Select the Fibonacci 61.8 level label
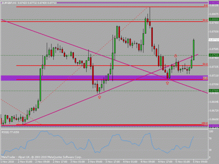219x164 pixels. 205,78
